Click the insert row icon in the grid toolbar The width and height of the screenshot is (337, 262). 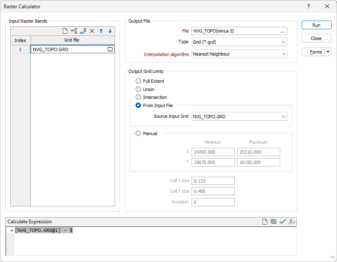[74, 31]
